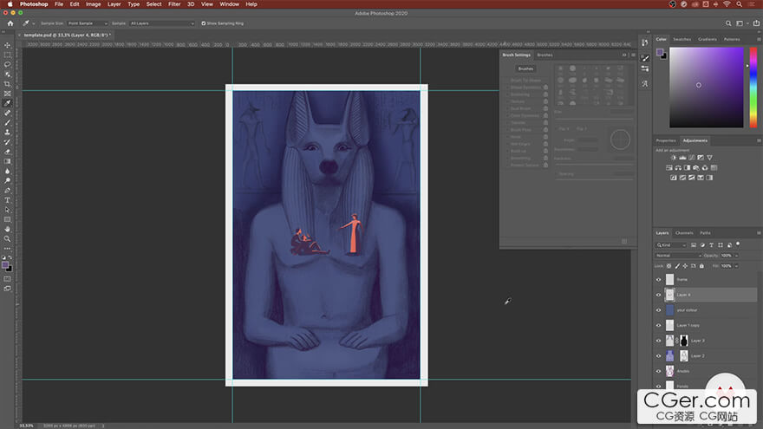Add a Levels adjustment
The height and width of the screenshot is (429, 763).
click(x=682, y=158)
